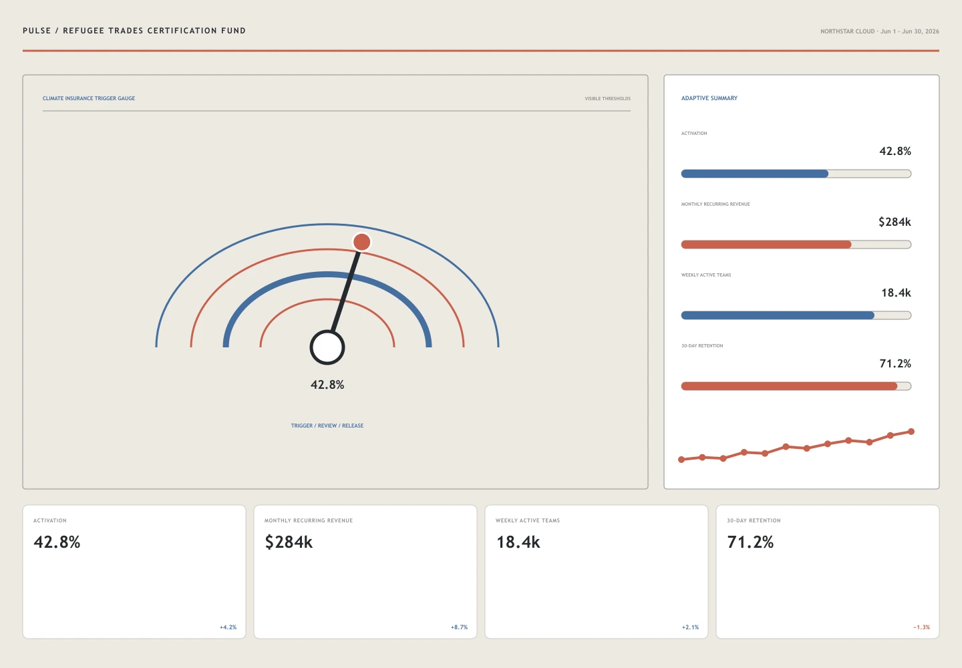Click the 42.8% reading below the gauge
The height and width of the screenshot is (668, 962).
327,385
